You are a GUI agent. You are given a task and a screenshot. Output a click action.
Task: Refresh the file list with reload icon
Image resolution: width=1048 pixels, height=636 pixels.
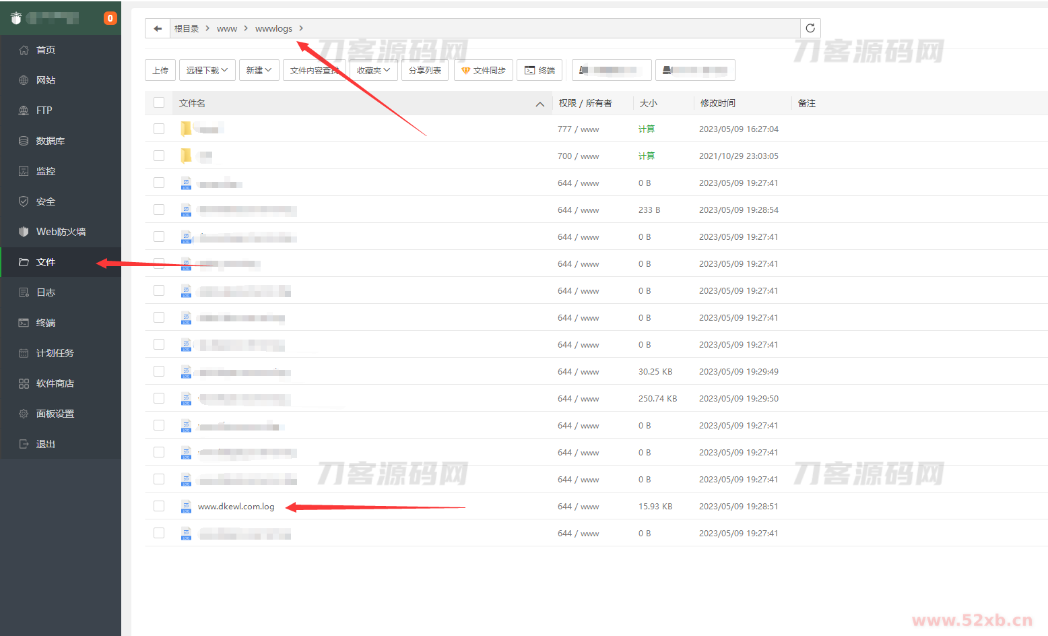pyautogui.click(x=810, y=28)
